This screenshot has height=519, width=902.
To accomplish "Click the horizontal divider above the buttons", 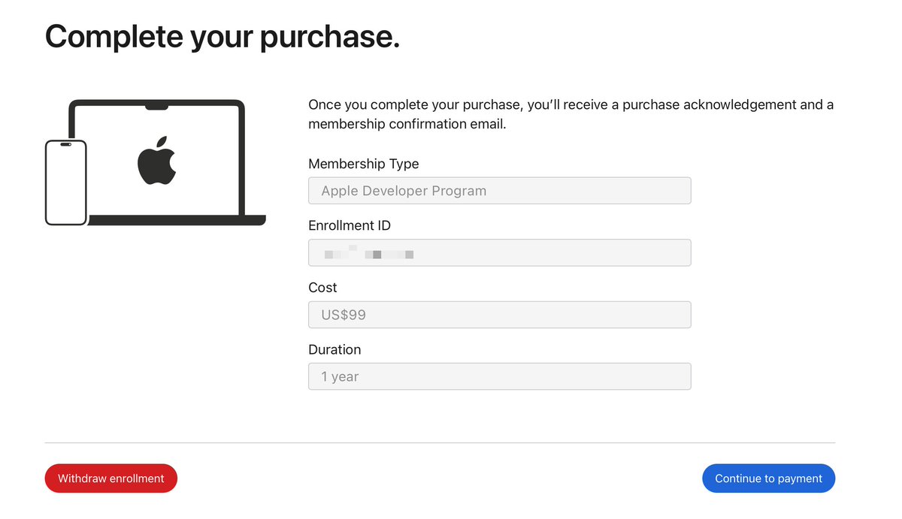I will (x=440, y=443).
